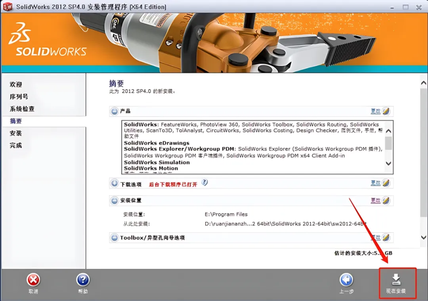Click the SolidWorks Explorer/Workgroup PDM entry

(179, 149)
